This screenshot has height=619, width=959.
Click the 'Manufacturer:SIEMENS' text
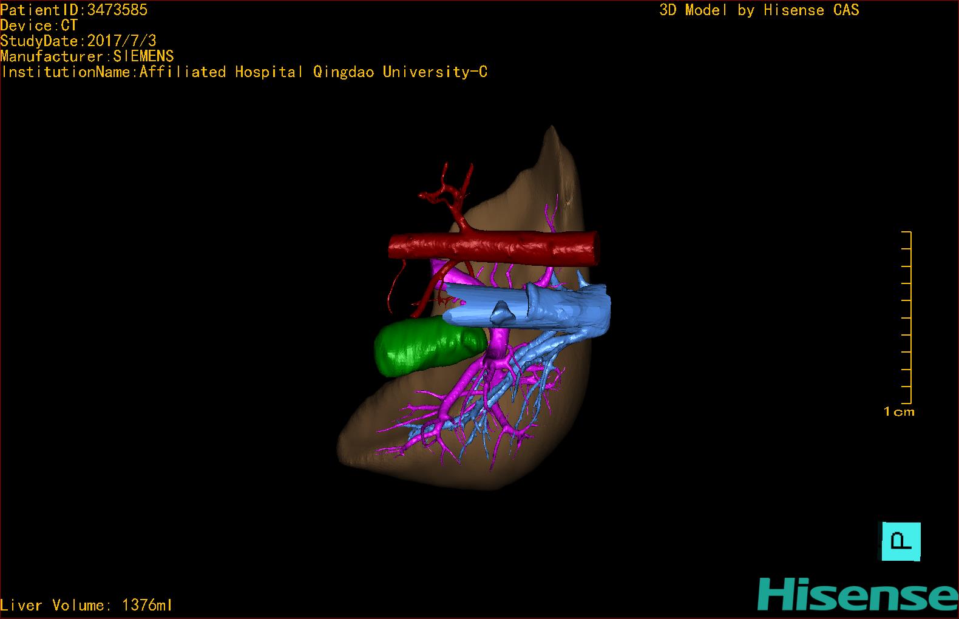point(87,56)
